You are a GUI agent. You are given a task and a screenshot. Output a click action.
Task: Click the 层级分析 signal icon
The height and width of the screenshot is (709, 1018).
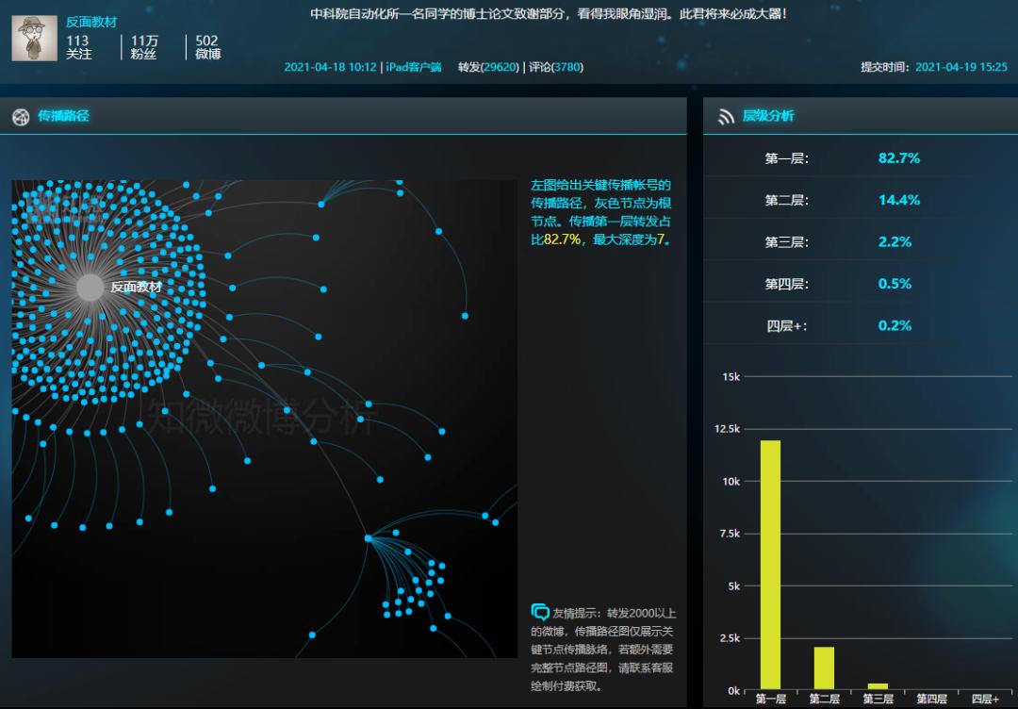726,117
